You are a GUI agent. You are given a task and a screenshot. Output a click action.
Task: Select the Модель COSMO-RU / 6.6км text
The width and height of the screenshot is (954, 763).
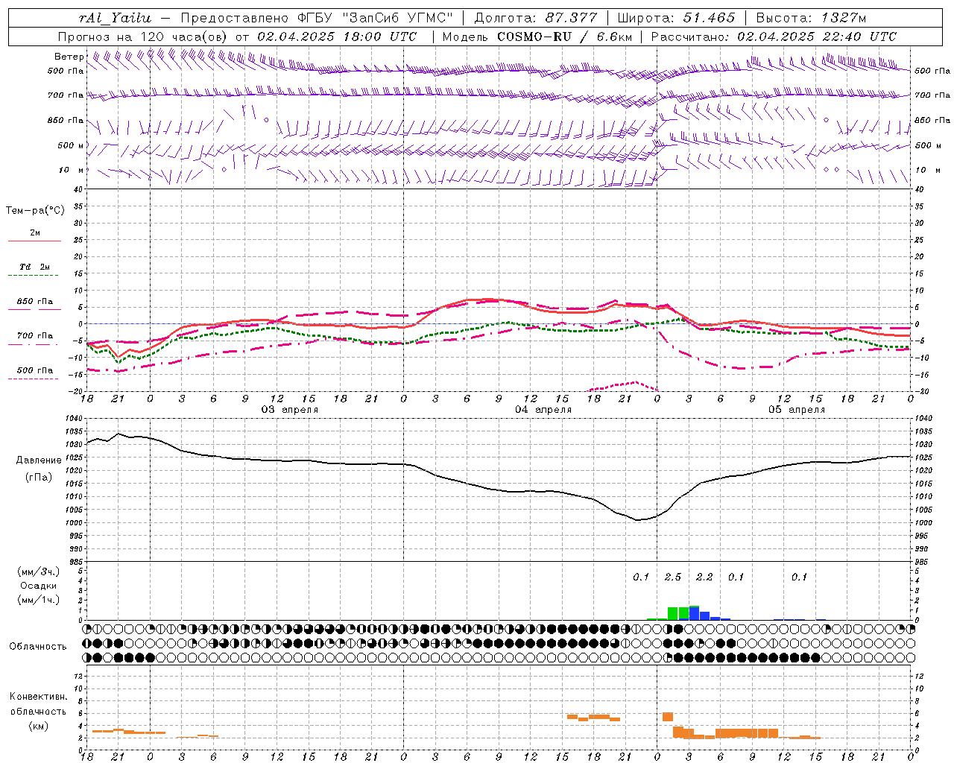[537, 37]
